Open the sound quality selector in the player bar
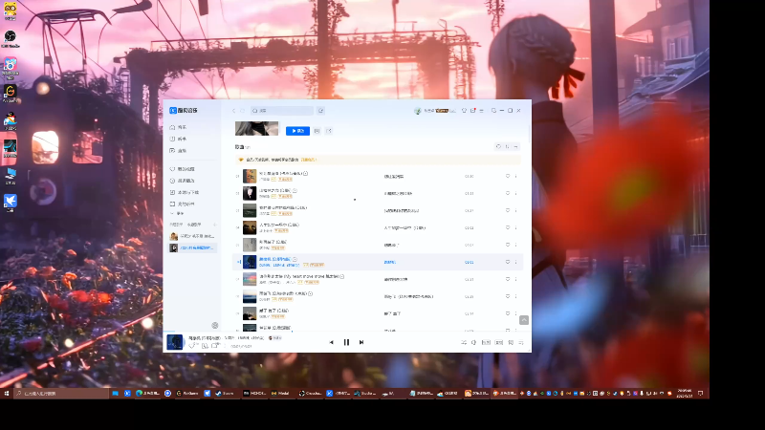This screenshot has height=430, width=765. pos(486,343)
